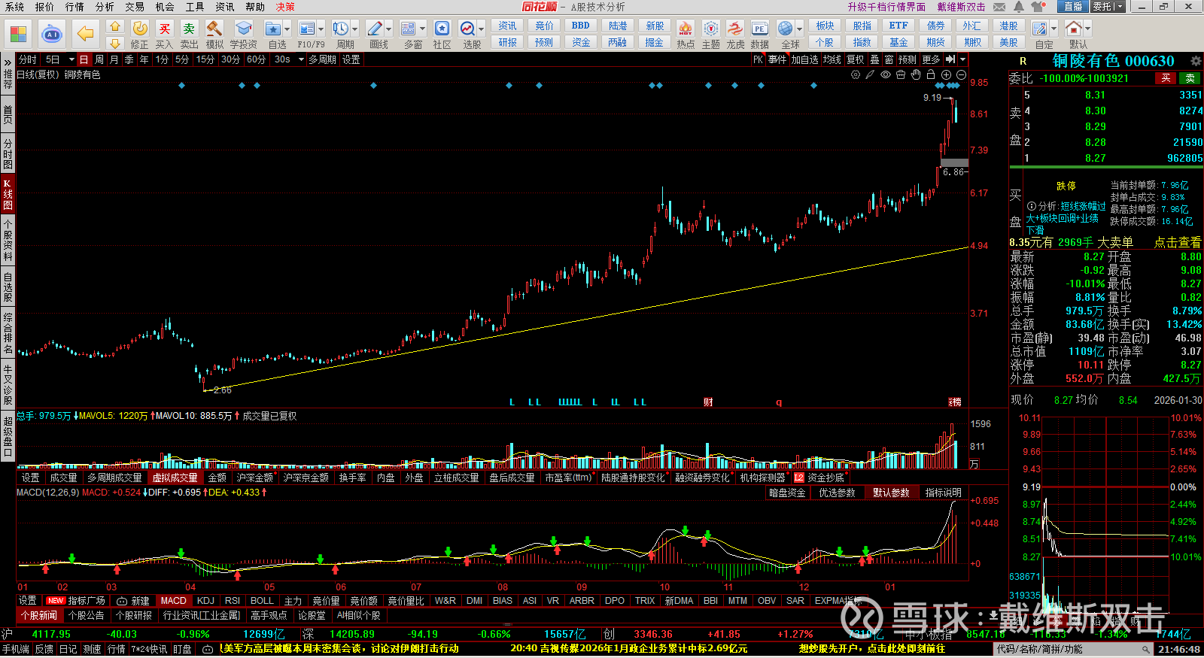Open the 热点 hot topics flame icon
Screen dimensions: 1204x658
686,29
